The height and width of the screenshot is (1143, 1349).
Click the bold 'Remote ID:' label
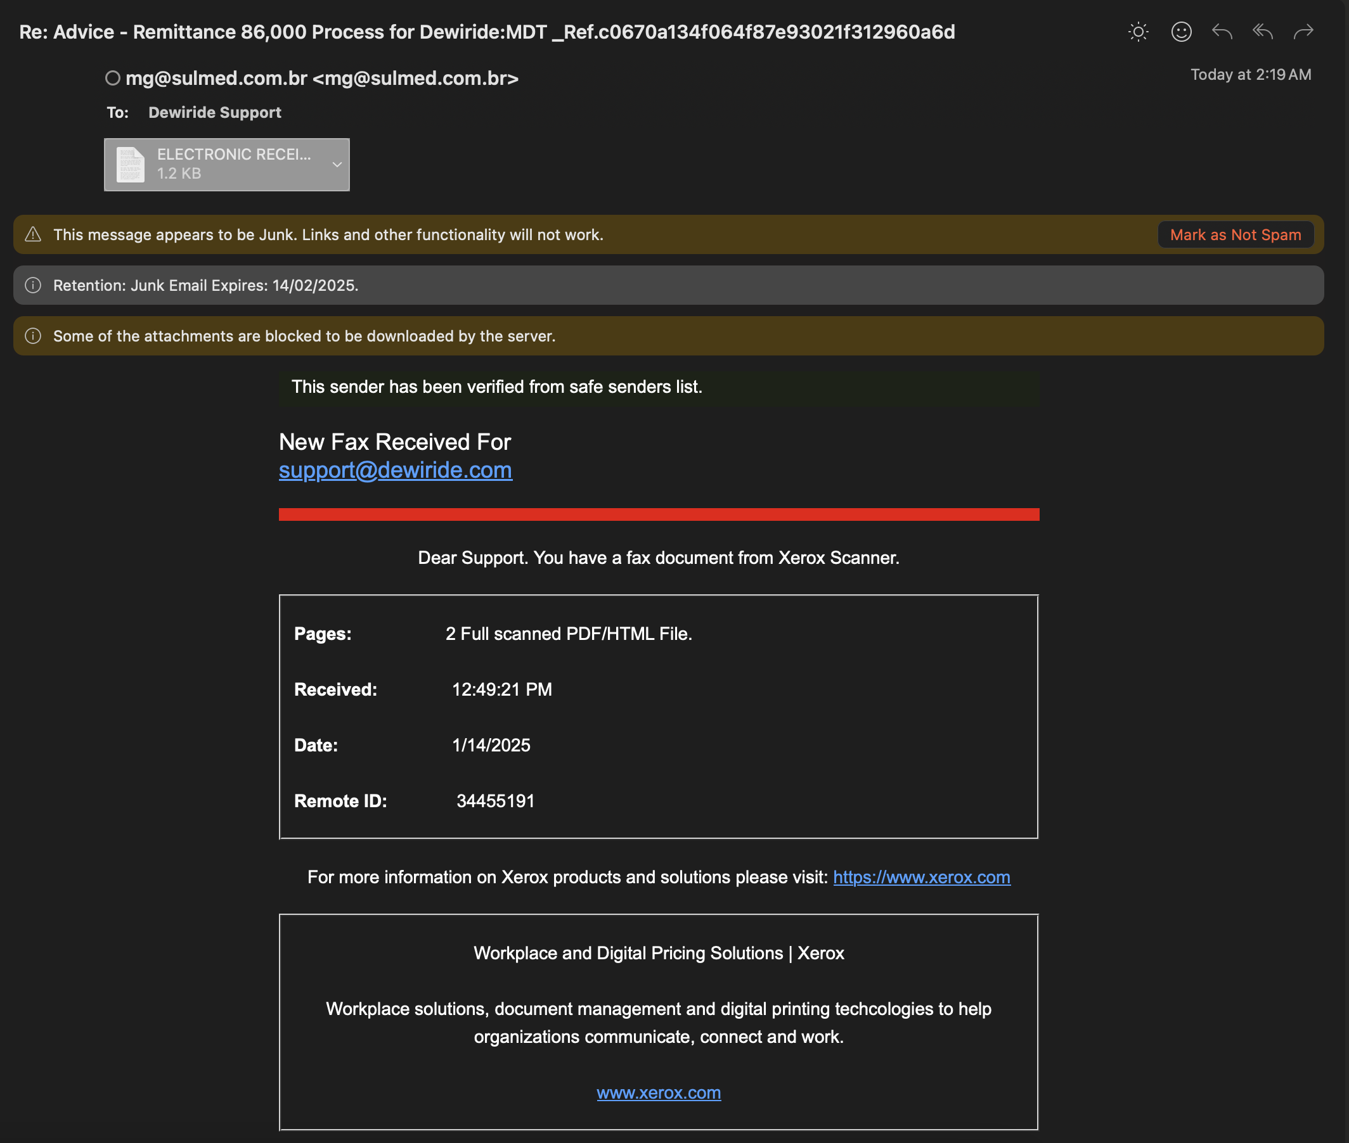(340, 801)
